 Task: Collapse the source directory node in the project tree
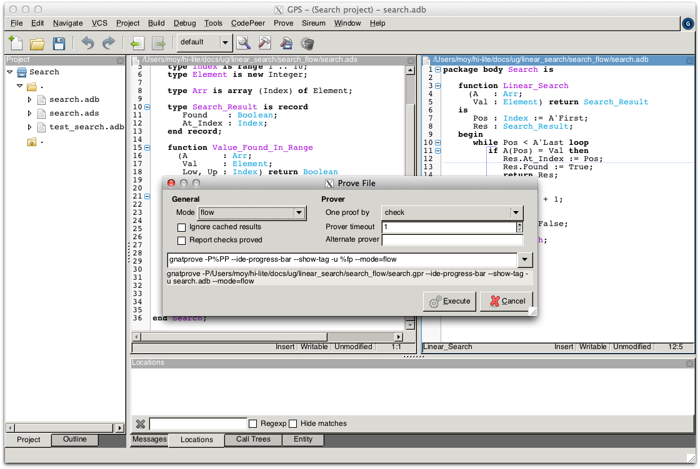click(x=19, y=86)
